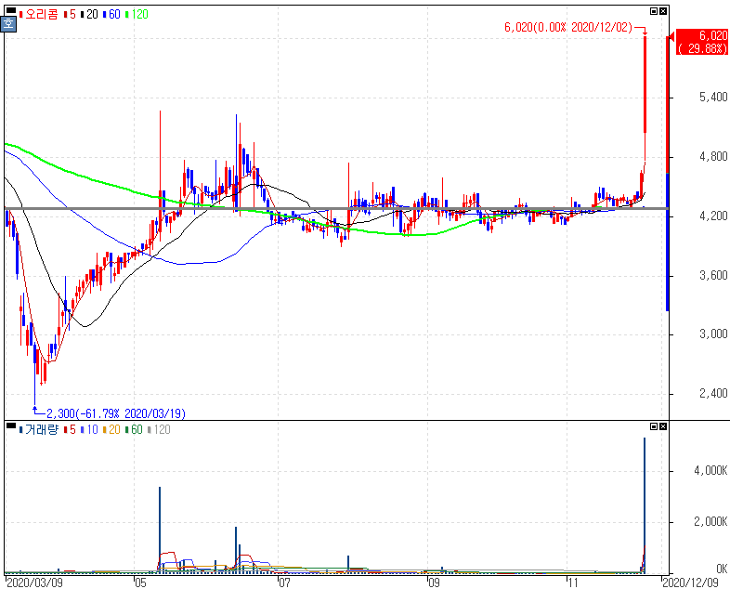Click the tall May volume spike bar
The image size is (730, 589).
(160, 530)
